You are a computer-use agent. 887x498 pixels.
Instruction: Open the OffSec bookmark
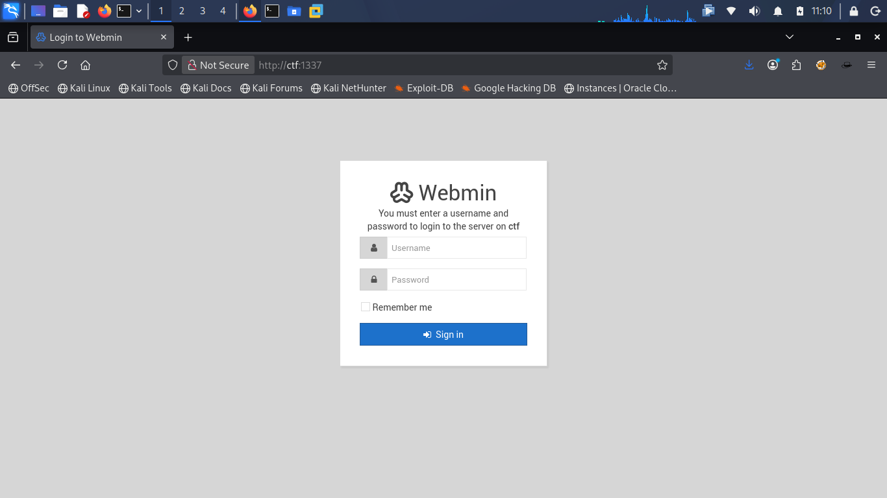[29, 88]
